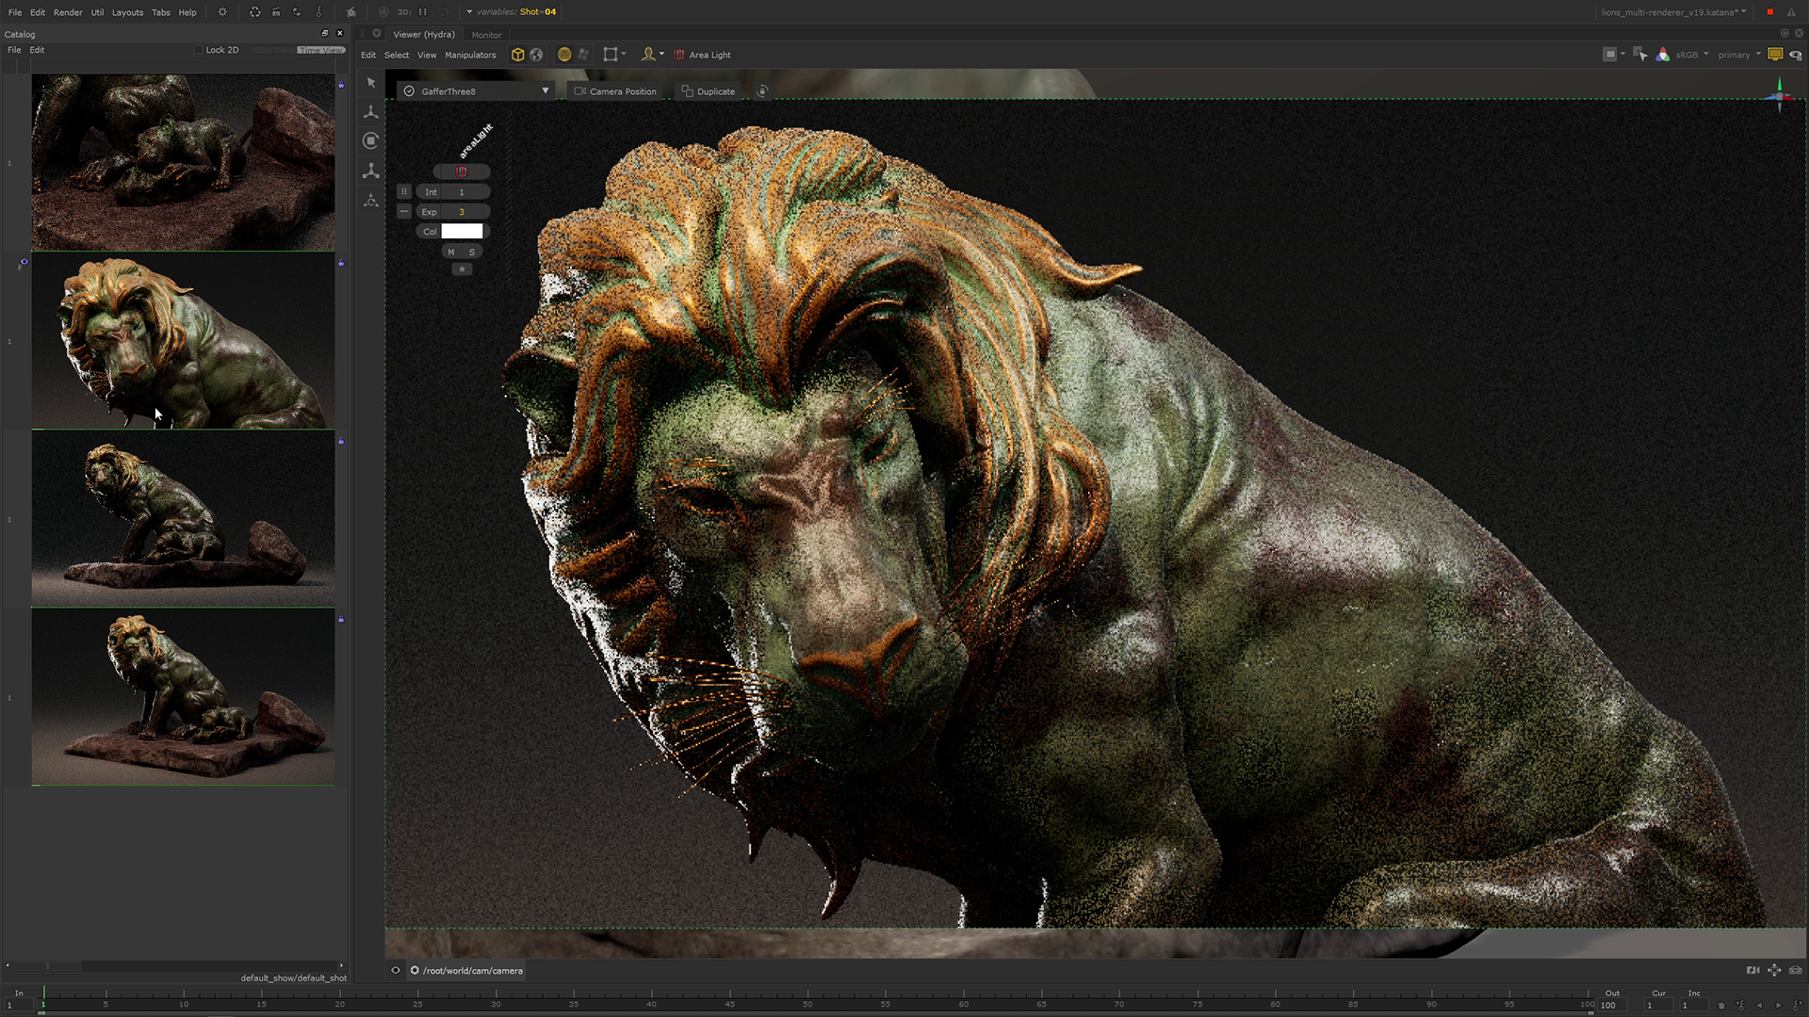Toggle the S solo button for areaLight
Image resolution: width=1809 pixels, height=1017 pixels.
tap(472, 252)
